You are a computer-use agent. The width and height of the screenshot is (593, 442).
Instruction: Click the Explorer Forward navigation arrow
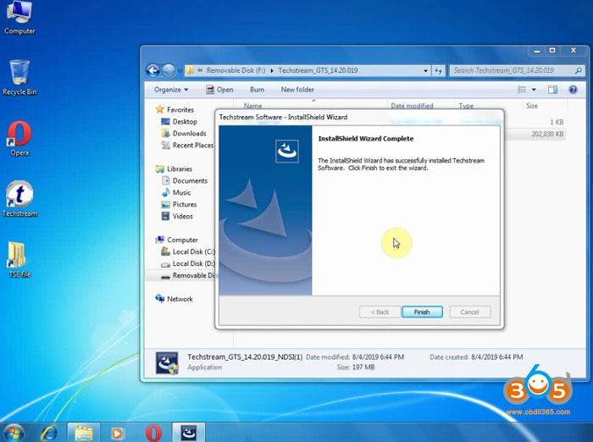(169, 70)
